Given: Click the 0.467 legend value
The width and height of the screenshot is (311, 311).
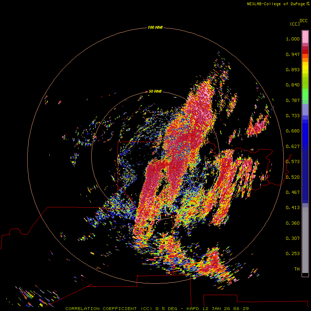Looking at the screenshot, I should (293, 192).
